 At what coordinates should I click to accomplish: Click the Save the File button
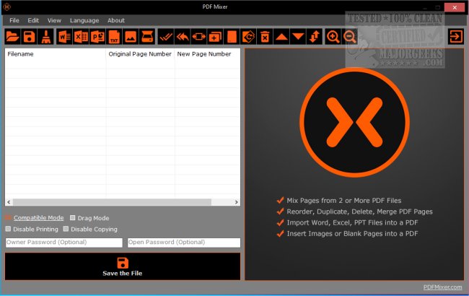point(123,266)
